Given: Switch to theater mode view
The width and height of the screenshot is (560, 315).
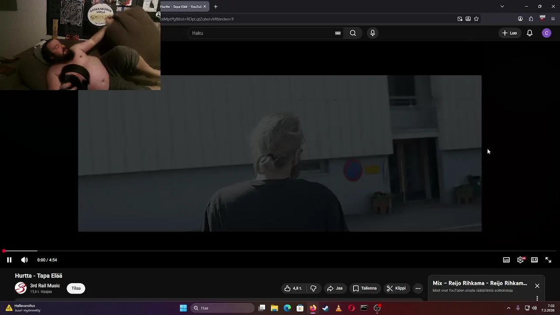Looking at the screenshot, I should point(534,260).
